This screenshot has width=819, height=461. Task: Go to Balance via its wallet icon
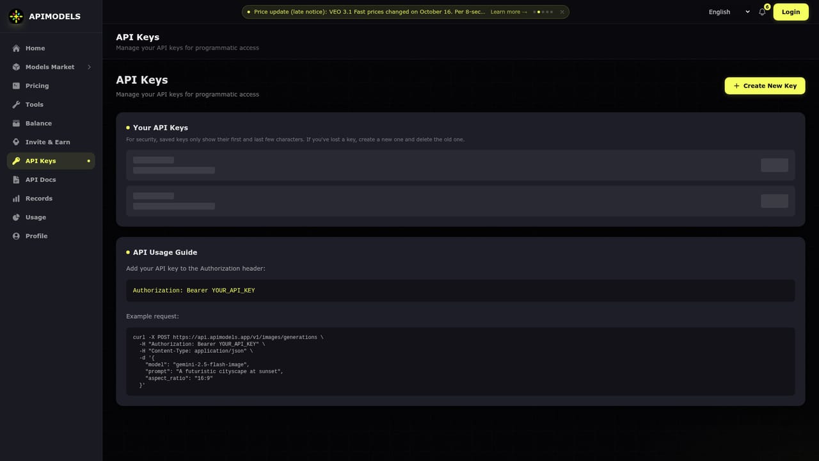17,123
